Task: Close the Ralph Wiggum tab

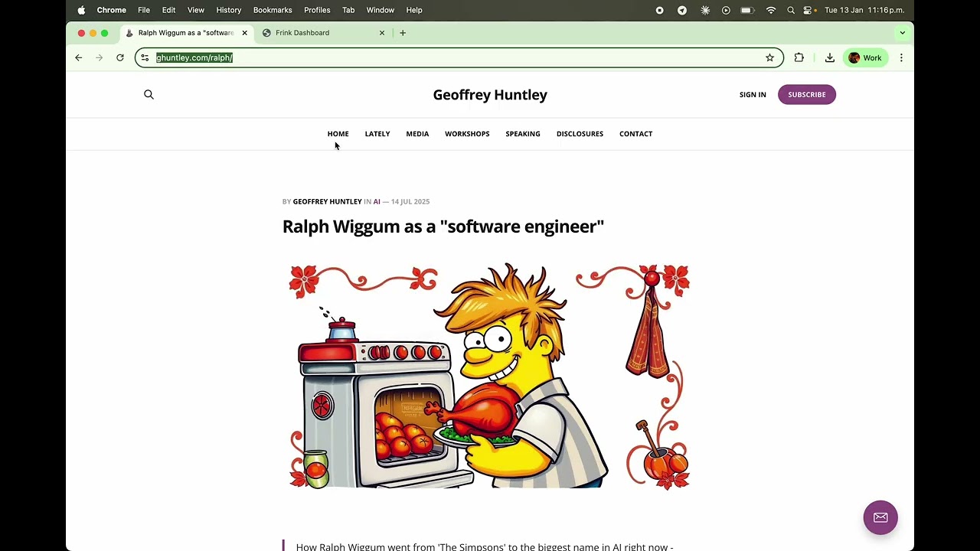Action: point(245,33)
